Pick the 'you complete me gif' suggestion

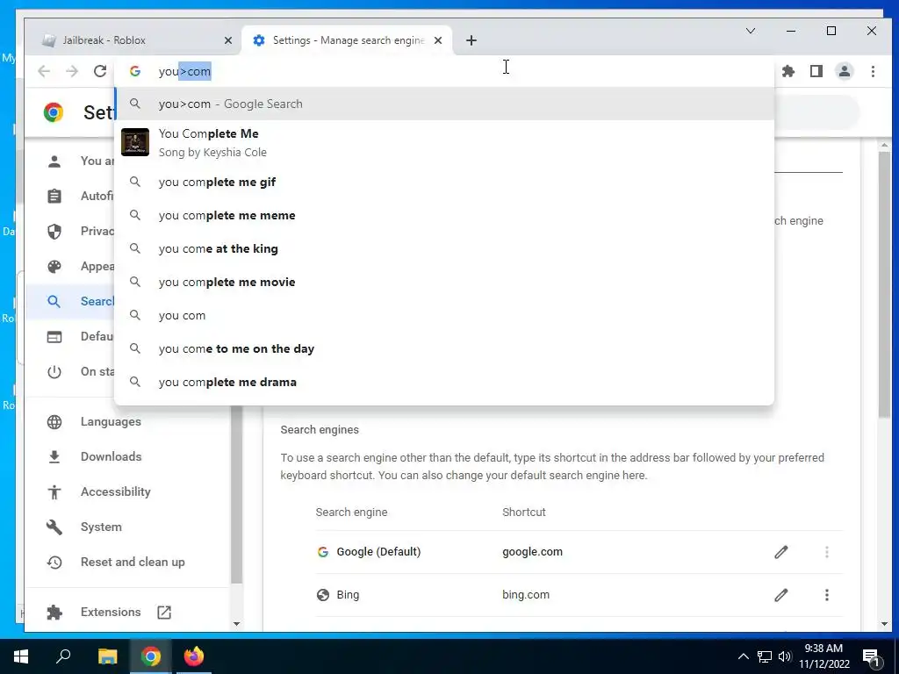(444, 182)
